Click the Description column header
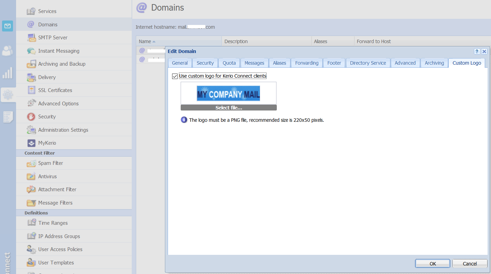 coord(267,41)
